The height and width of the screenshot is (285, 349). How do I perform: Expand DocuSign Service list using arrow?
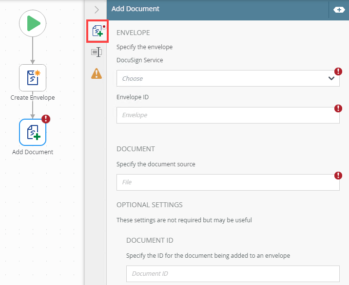tap(331, 78)
